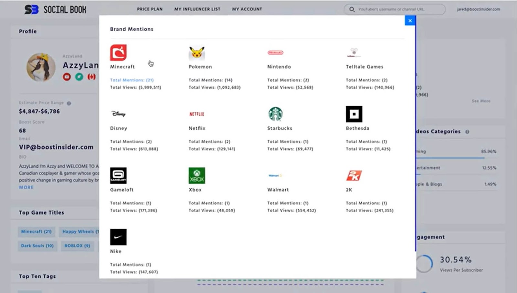Click Minecraft Total Views: (5,999,511)
The width and height of the screenshot is (517, 293).
click(x=136, y=87)
